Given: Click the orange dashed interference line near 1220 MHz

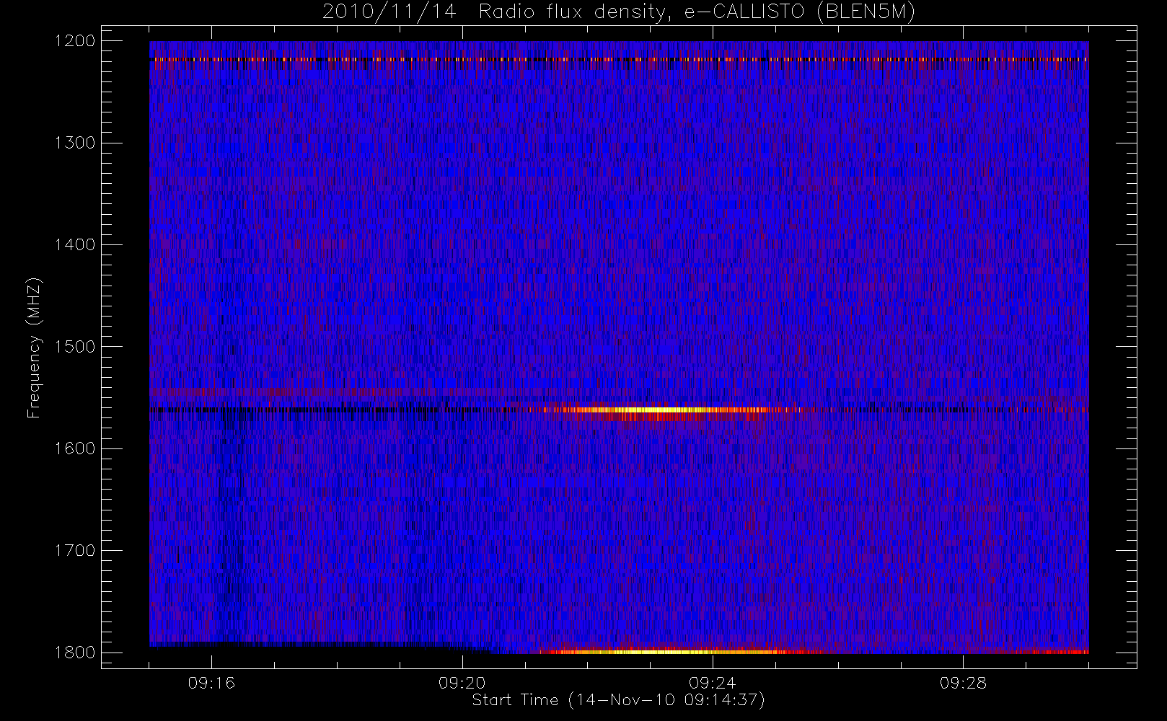Looking at the screenshot, I should coord(619,59).
